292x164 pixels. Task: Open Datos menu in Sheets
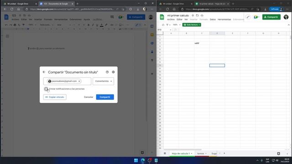tap(213, 20)
